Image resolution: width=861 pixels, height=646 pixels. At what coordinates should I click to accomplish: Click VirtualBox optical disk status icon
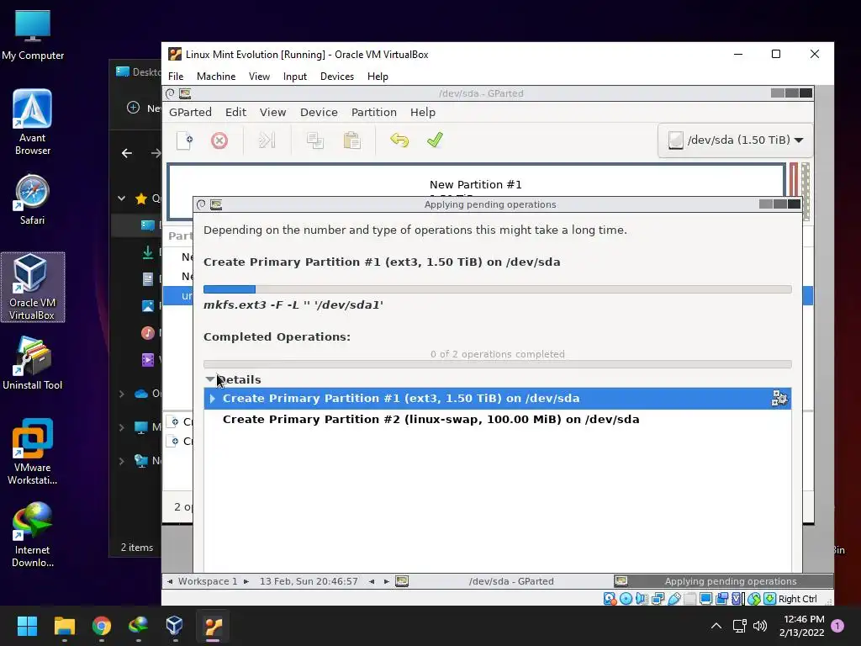tap(626, 599)
